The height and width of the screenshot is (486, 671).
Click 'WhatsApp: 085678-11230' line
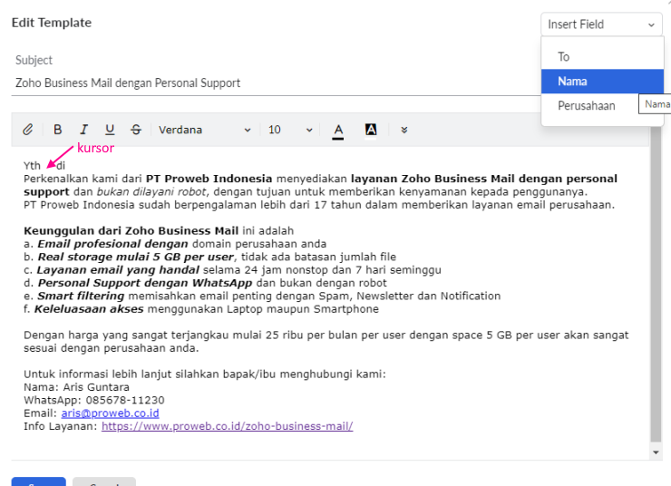(94, 401)
